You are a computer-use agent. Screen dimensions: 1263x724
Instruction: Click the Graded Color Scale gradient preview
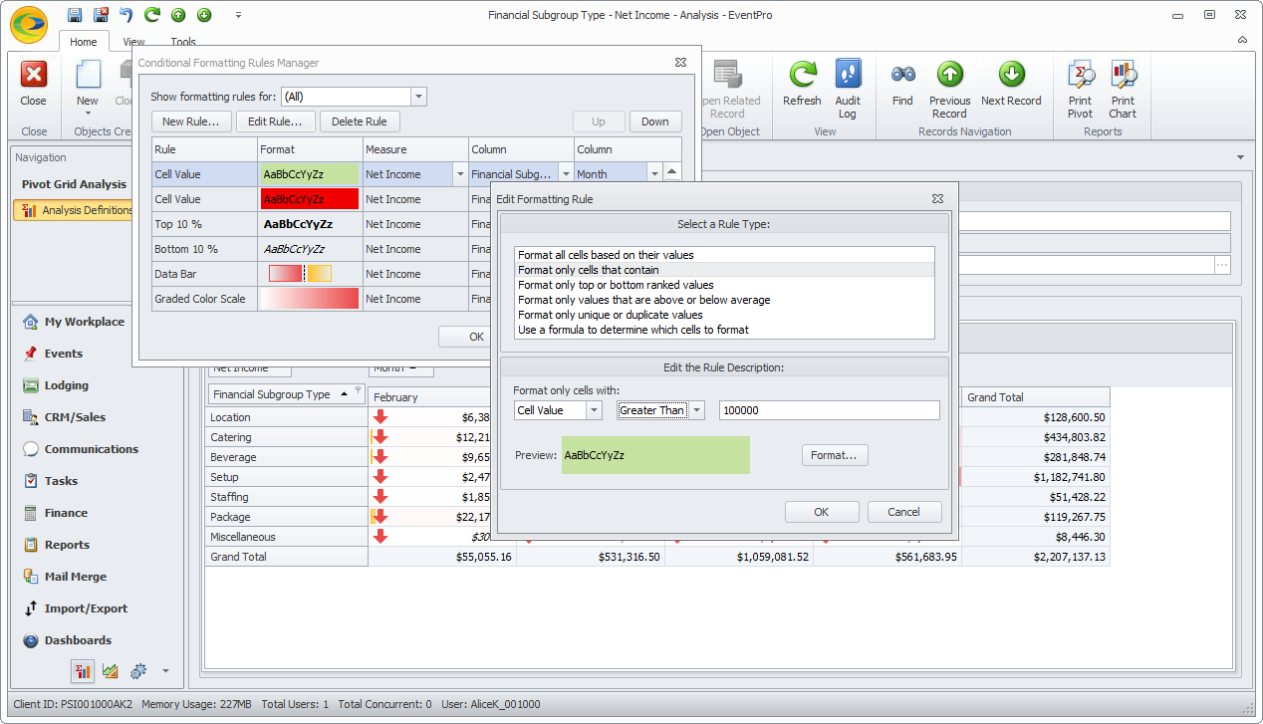310,299
